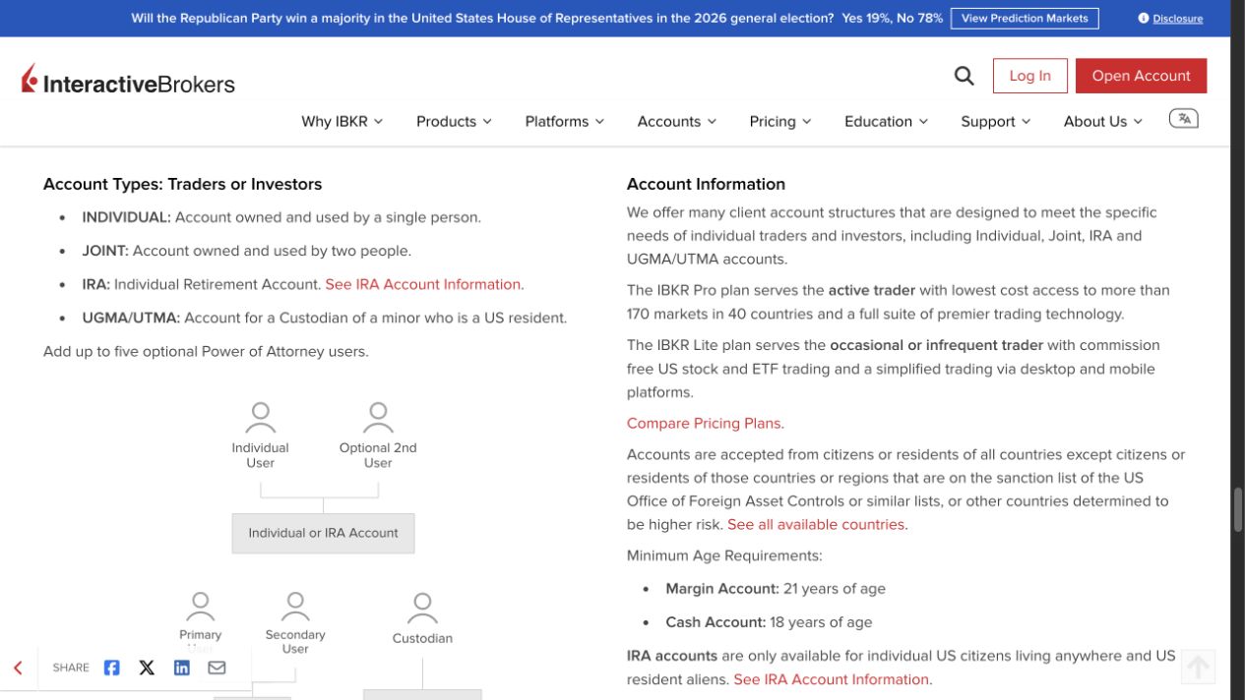Click the Open Account button

(x=1141, y=76)
